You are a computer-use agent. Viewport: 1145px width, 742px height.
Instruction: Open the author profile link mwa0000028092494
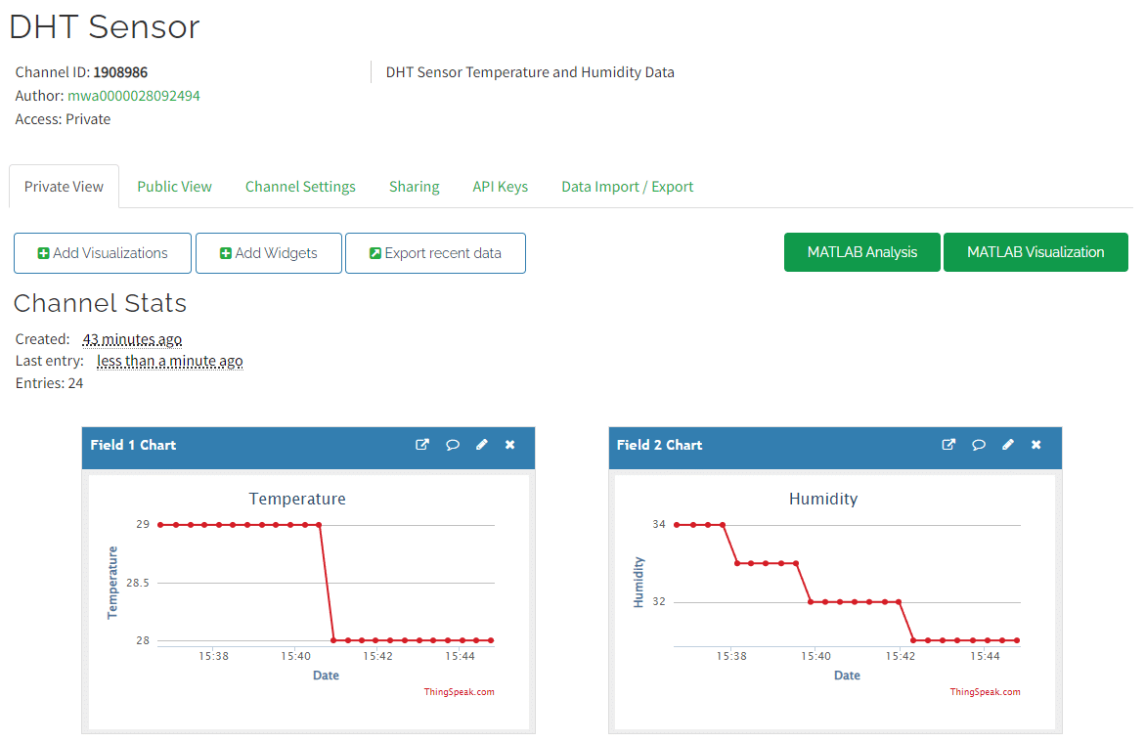tap(134, 96)
